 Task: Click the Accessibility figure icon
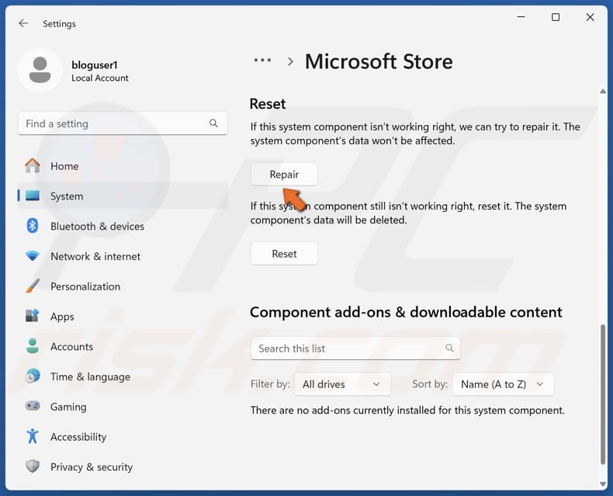(x=33, y=437)
